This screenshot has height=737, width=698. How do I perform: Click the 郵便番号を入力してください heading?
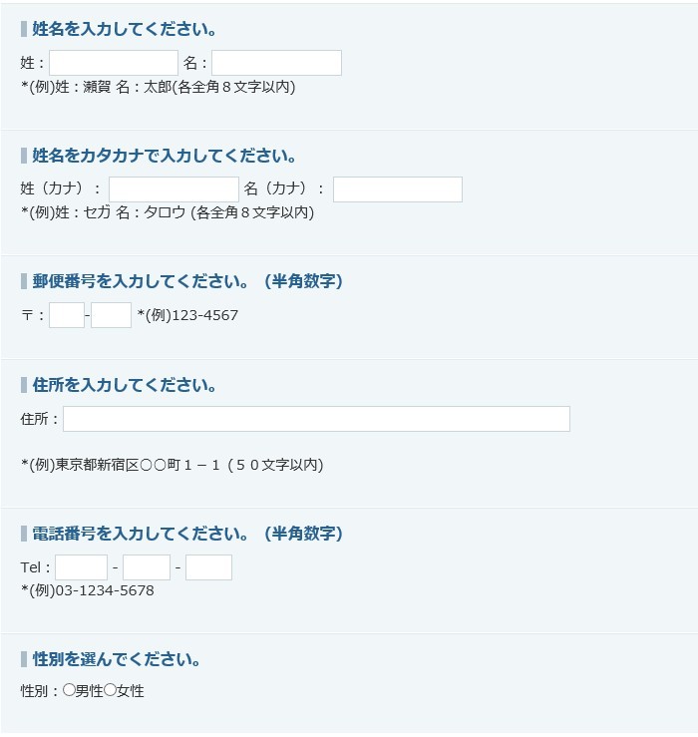187,282
